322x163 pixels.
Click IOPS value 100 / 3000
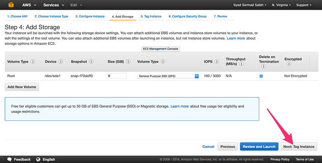coord(212,76)
